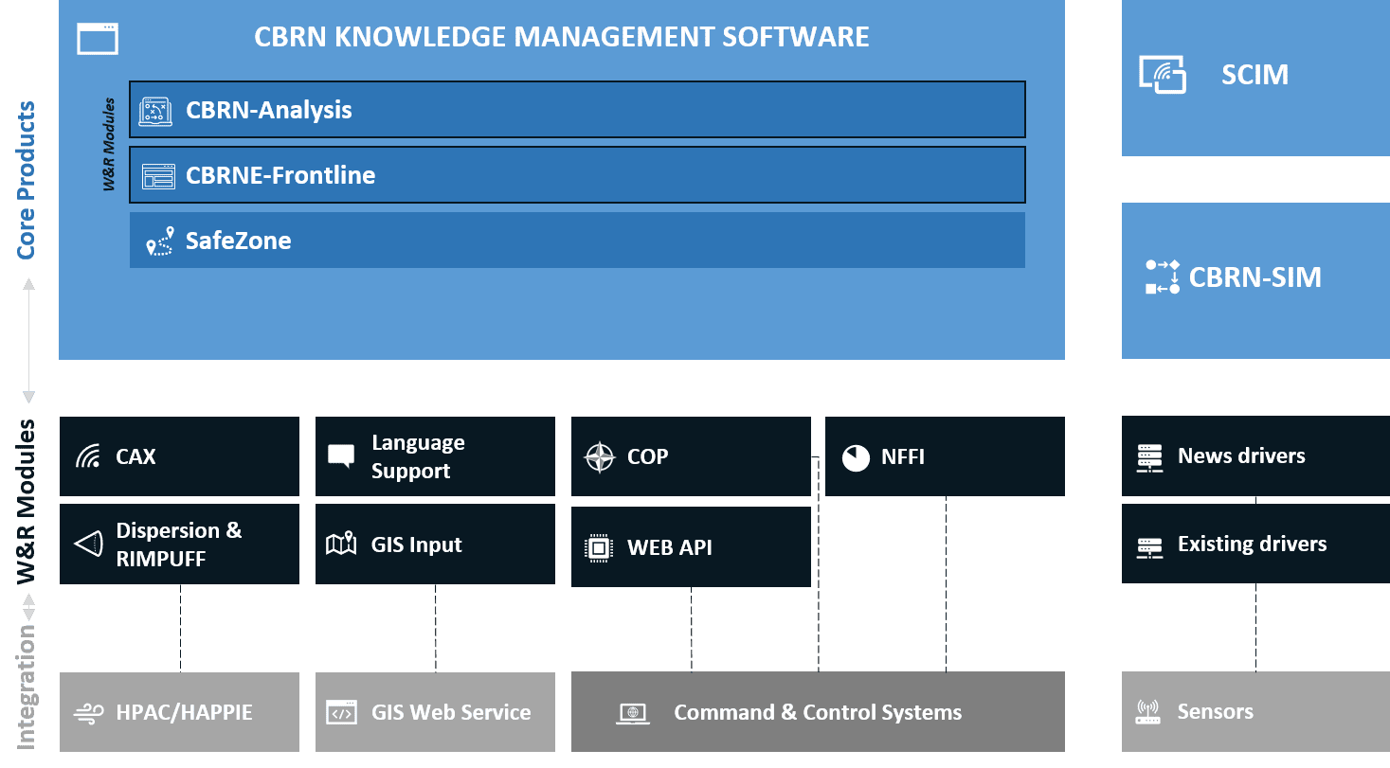Screen dimensions: 1390x768
Task: Click the window icon beside the software title
Action: click(98, 39)
